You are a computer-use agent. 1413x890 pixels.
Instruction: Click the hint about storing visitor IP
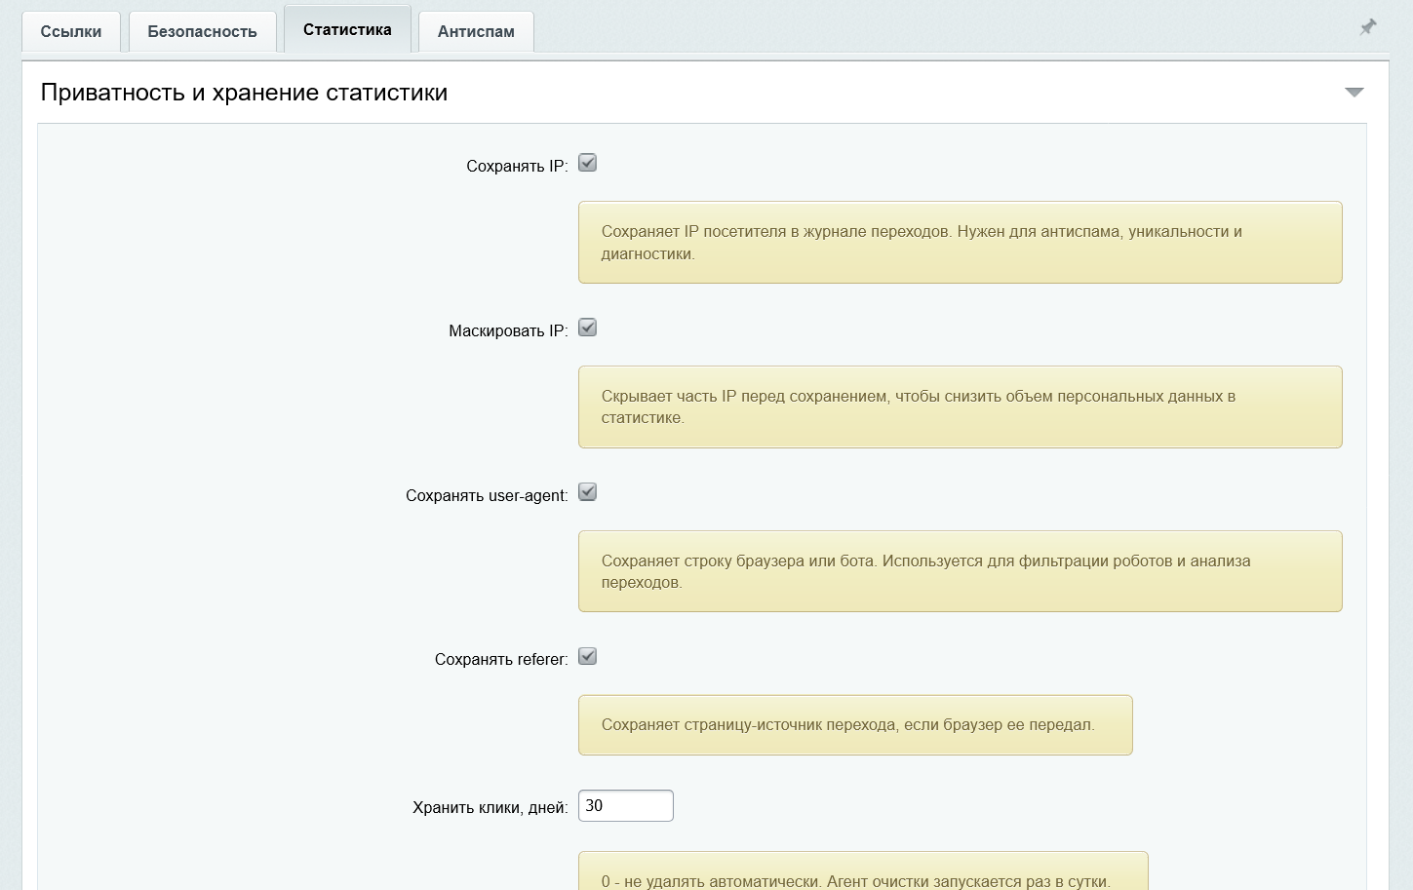961,243
